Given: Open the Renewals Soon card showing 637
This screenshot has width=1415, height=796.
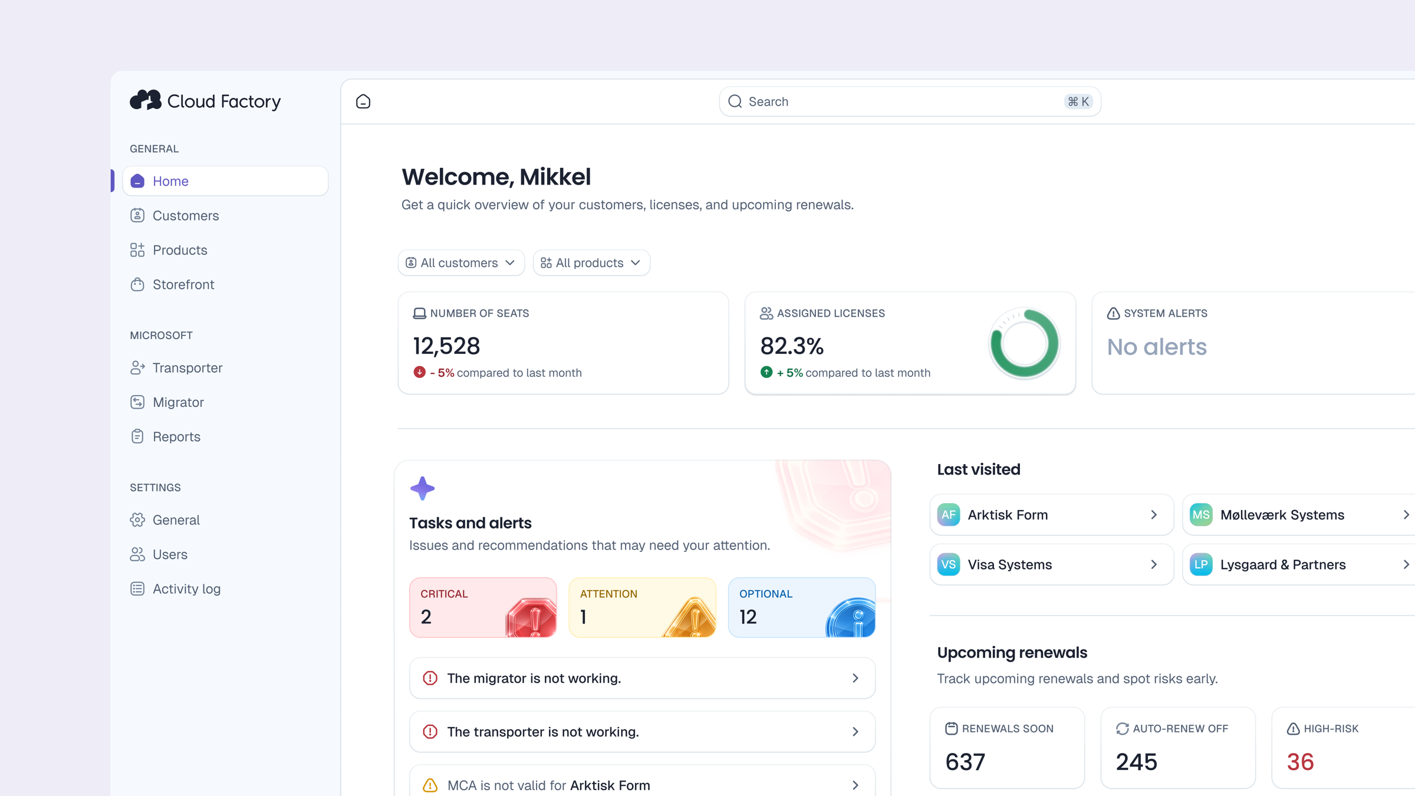Looking at the screenshot, I should pyautogui.click(x=1007, y=748).
